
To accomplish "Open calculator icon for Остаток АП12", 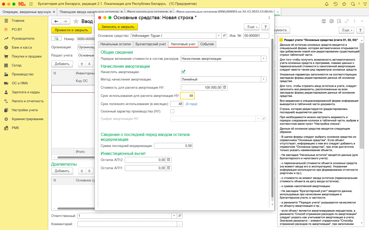I will [169, 160].
